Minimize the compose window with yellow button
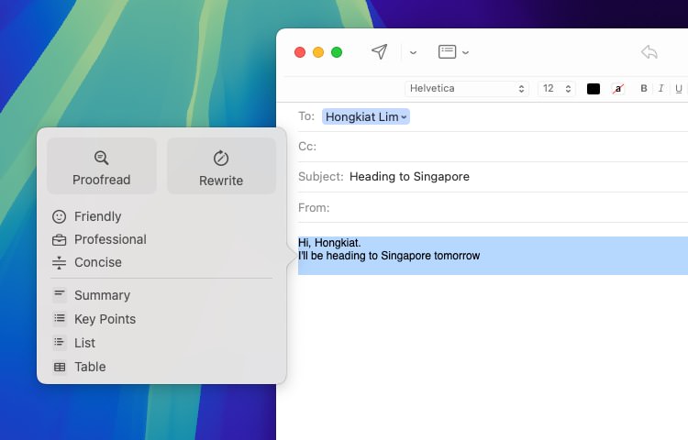The height and width of the screenshot is (440, 688). [318, 52]
